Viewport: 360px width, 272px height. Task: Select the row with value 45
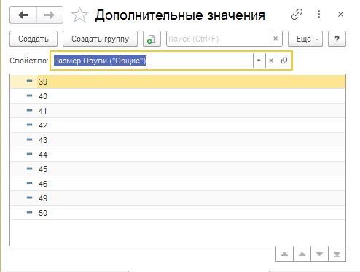178,169
